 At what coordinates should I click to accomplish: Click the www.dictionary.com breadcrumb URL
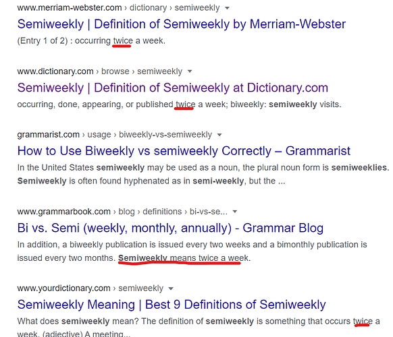click(55, 71)
